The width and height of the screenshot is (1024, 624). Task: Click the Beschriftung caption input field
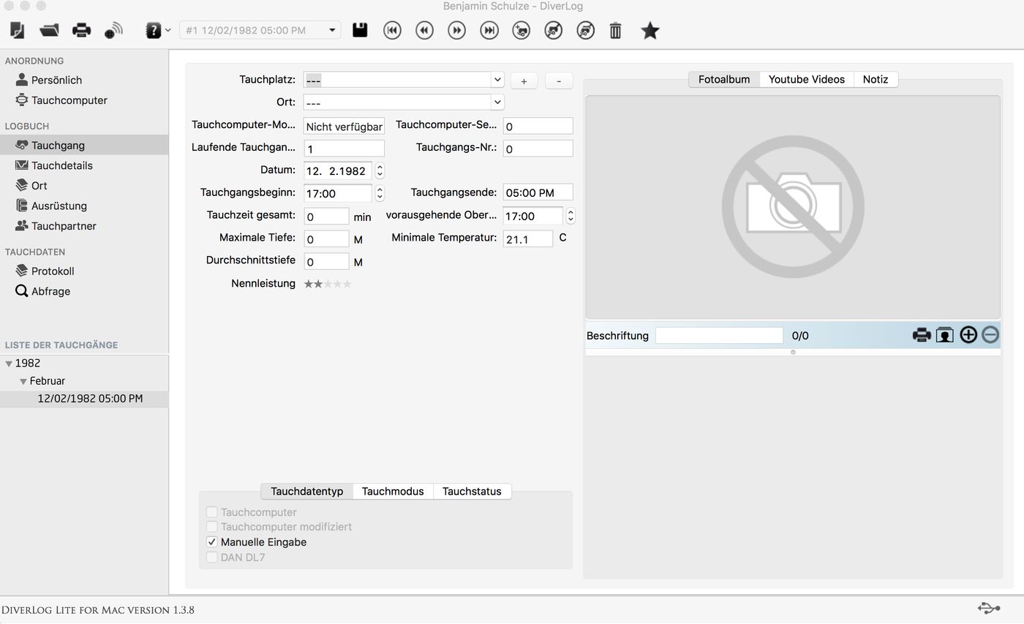(719, 336)
